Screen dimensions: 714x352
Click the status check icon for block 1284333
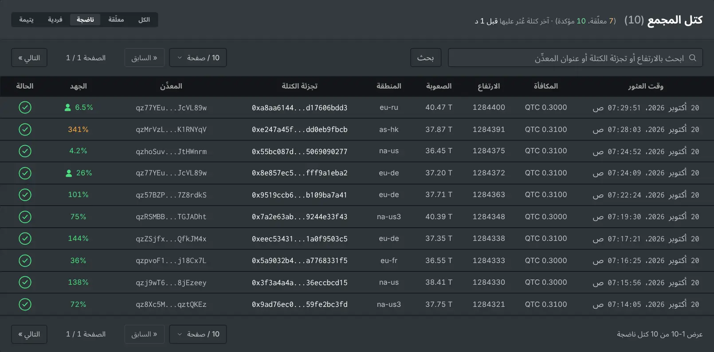[25, 261]
